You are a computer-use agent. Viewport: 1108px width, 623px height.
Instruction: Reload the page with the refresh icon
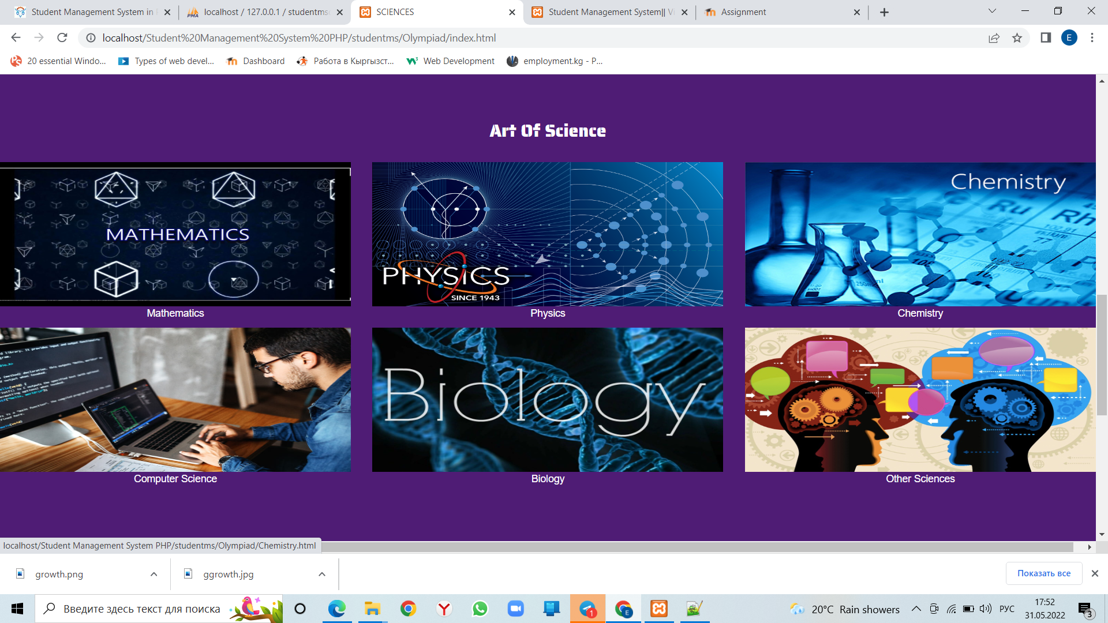(x=62, y=38)
